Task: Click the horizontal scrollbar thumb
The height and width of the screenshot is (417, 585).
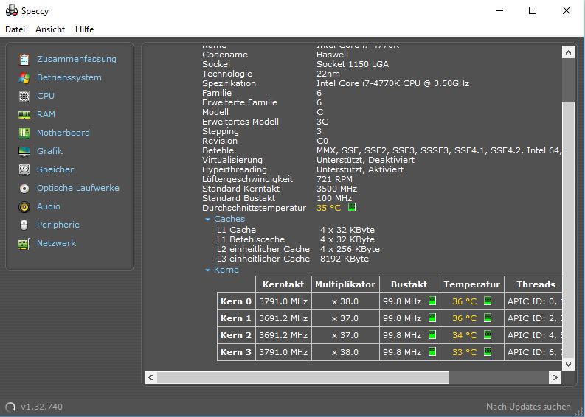Action: pyautogui.click(x=302, y=377)
